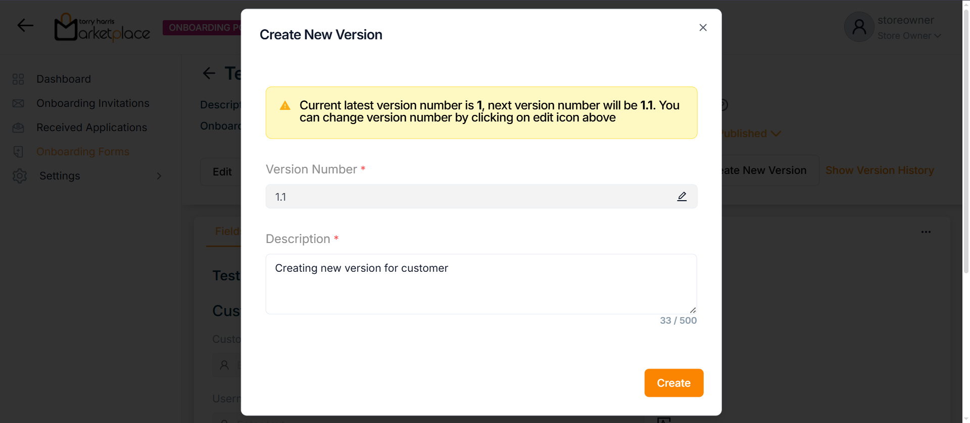Expand the Settings chevron arrow
Image resolution: width=970 pixels, height=423 pixels.
click(159, 176)
